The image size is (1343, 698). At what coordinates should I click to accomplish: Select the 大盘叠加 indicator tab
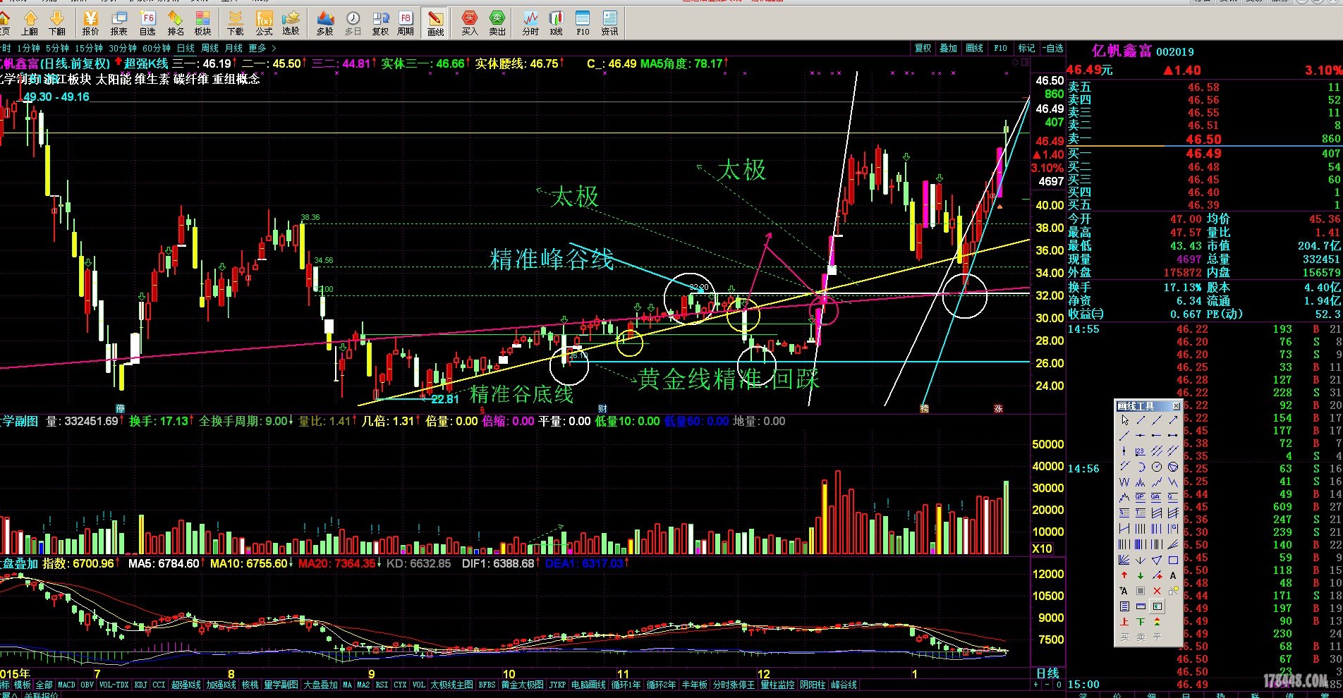(x=320, y=685)
